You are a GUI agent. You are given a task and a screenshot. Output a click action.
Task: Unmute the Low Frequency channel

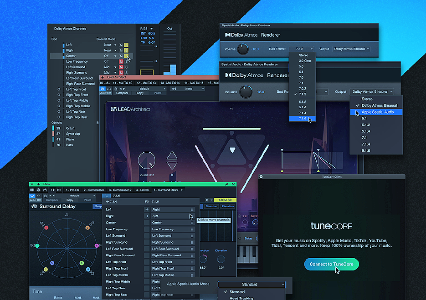click(121, 61)
